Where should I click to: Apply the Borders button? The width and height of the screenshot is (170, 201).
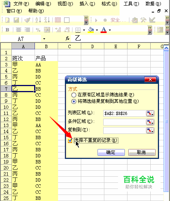[x=78, y=30]
